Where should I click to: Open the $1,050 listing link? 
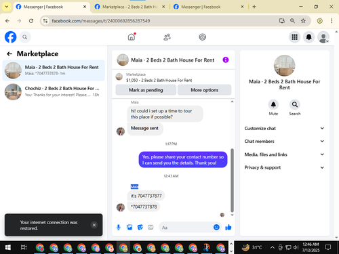(x=159, y=80)
